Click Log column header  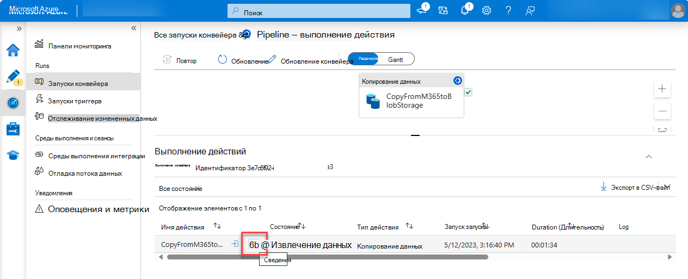624,227
